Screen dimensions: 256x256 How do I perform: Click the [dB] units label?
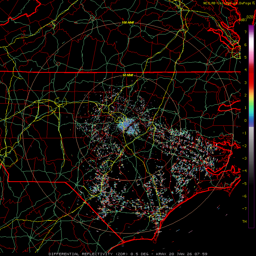[x=243, y=20]
